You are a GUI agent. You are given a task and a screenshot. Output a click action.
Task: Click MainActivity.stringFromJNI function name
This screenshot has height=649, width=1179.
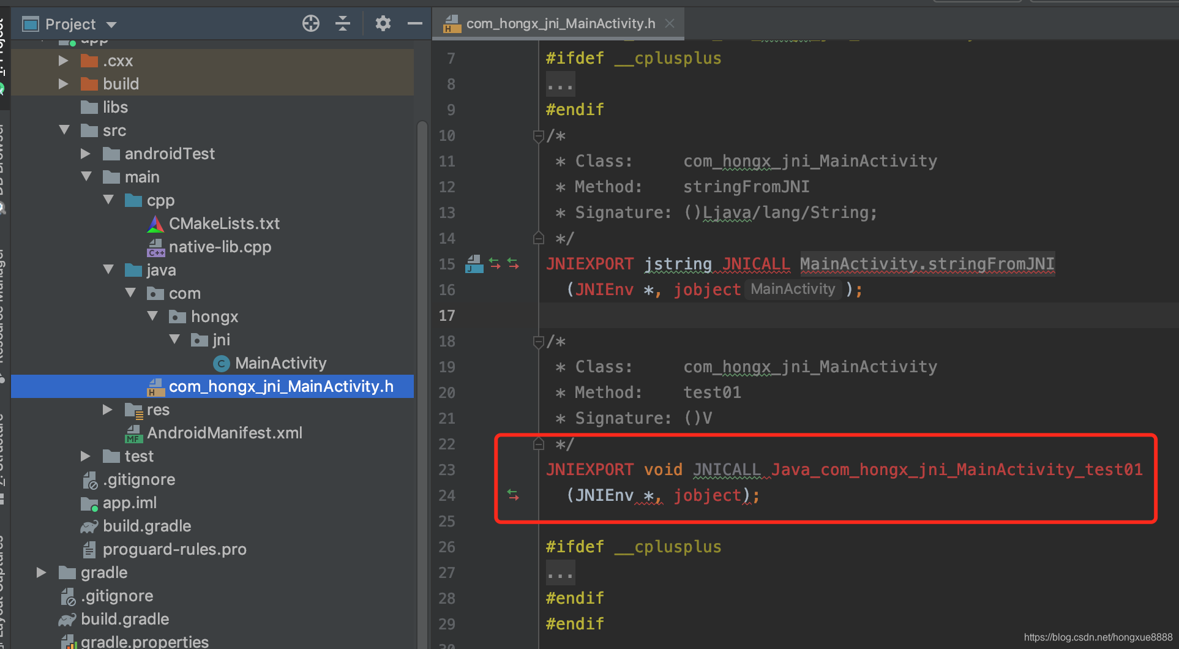click(927, 264)
